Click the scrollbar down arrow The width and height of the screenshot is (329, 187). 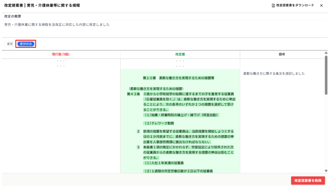(x=326, y=171)
